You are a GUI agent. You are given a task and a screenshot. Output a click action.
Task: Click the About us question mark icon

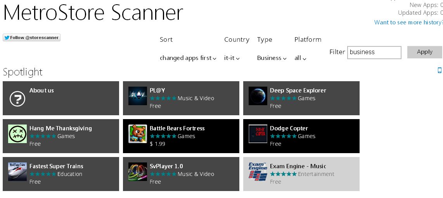click(17, 99)
